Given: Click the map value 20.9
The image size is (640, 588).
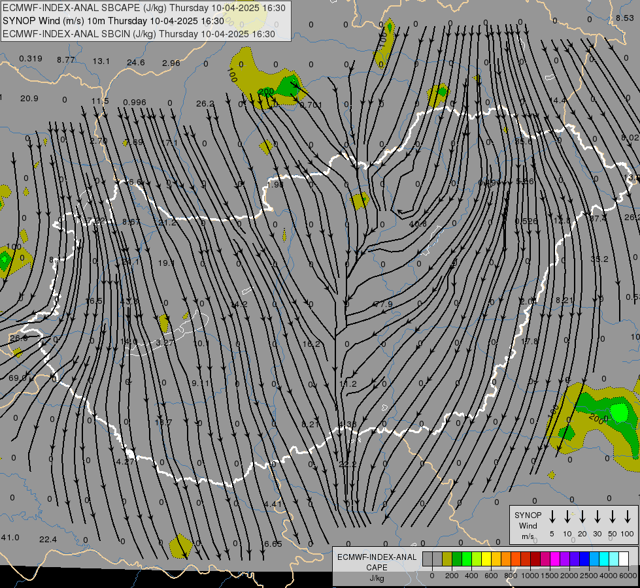Looking at the screenshot, I should pos(29,99).
